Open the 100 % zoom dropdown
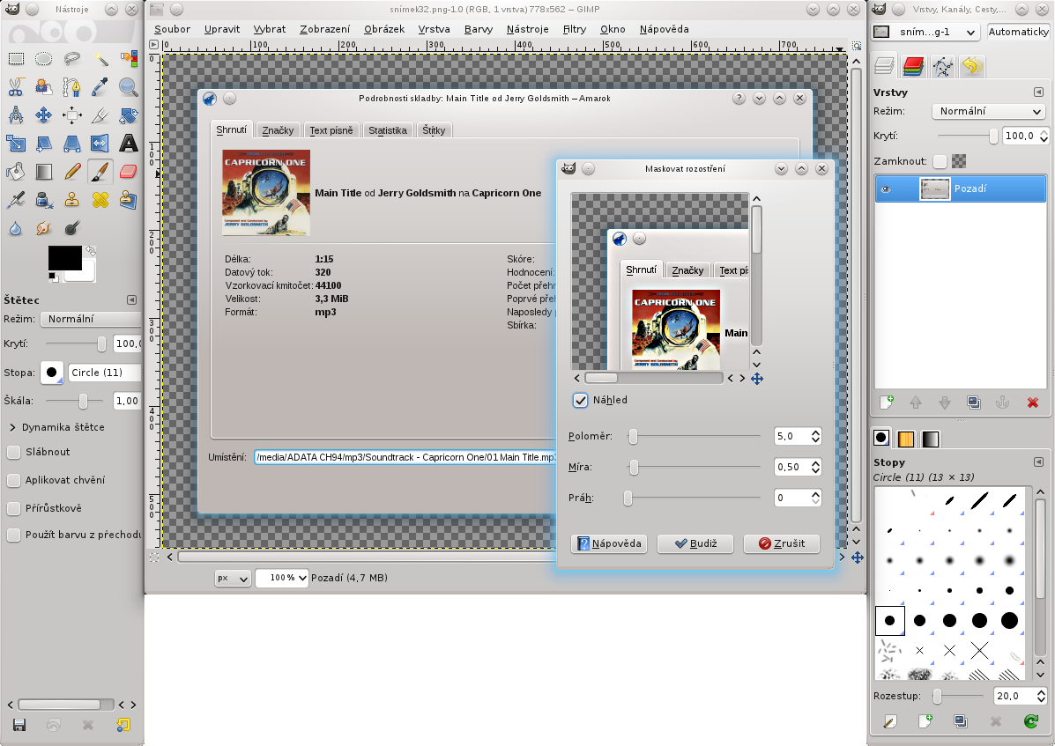 pyautogui.click(x=282, y=577)
